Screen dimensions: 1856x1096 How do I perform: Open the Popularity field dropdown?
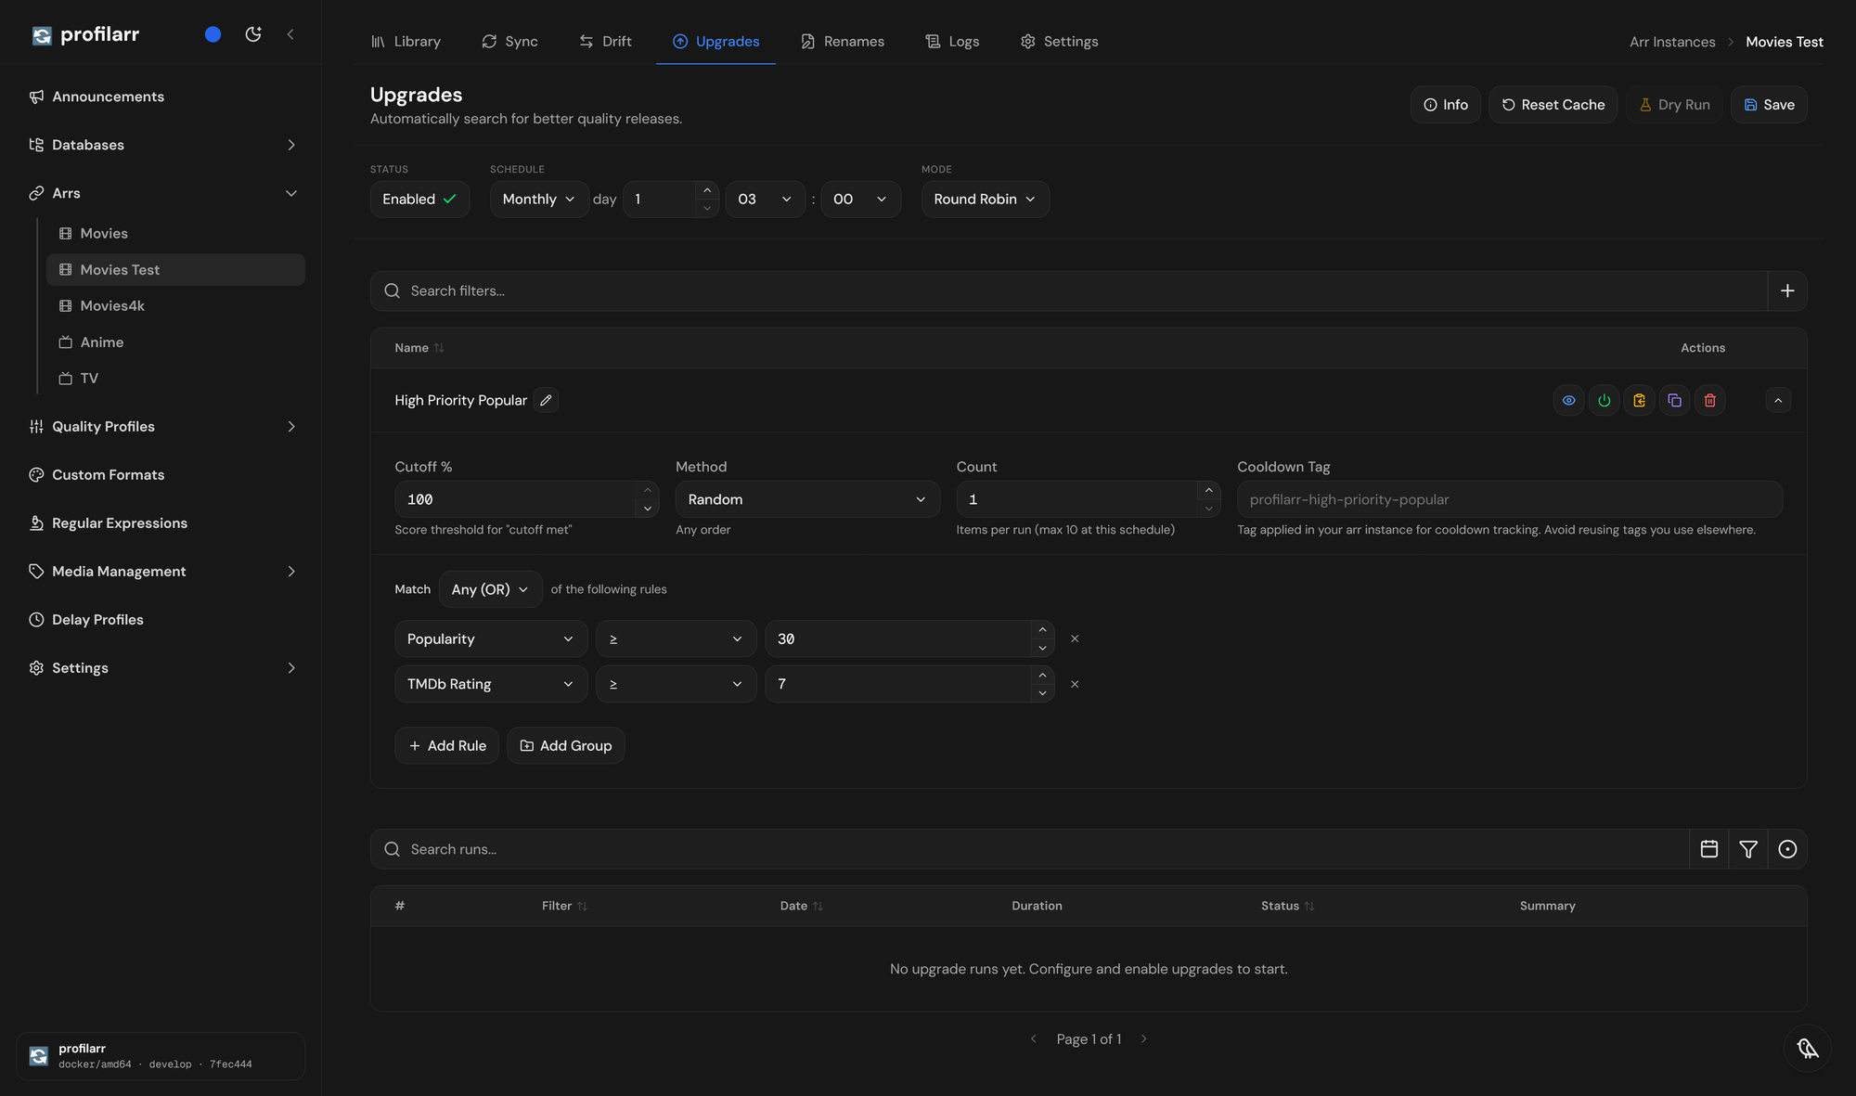(x=491, y=638)
